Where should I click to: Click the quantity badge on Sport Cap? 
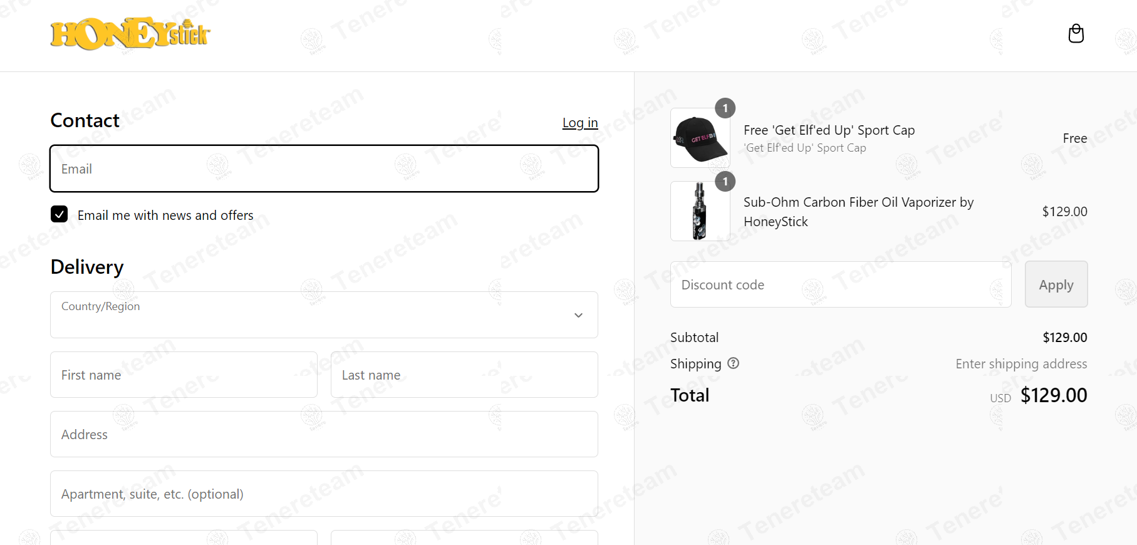pos(725,108)
